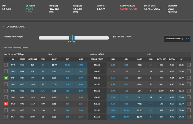Click the green B buy marker icon
The height and width of the screenshot is (124, 193).
(6, 78)
